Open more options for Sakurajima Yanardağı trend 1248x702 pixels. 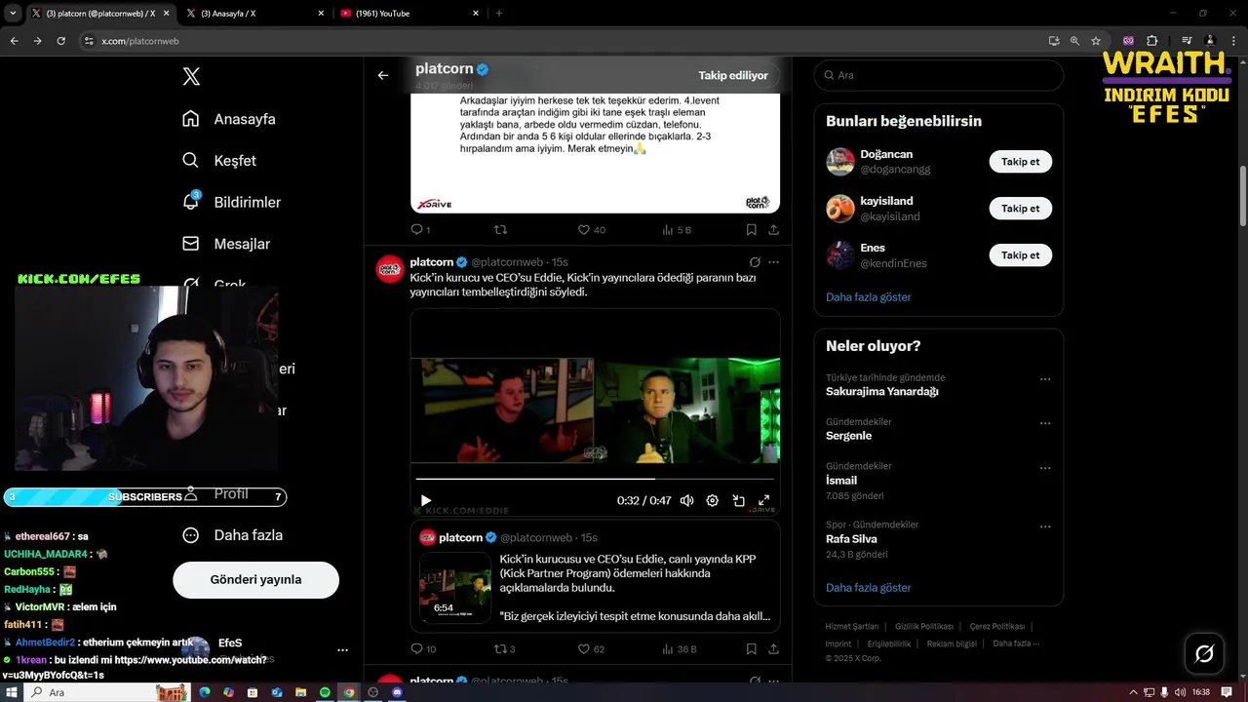tap(1045, 379)
